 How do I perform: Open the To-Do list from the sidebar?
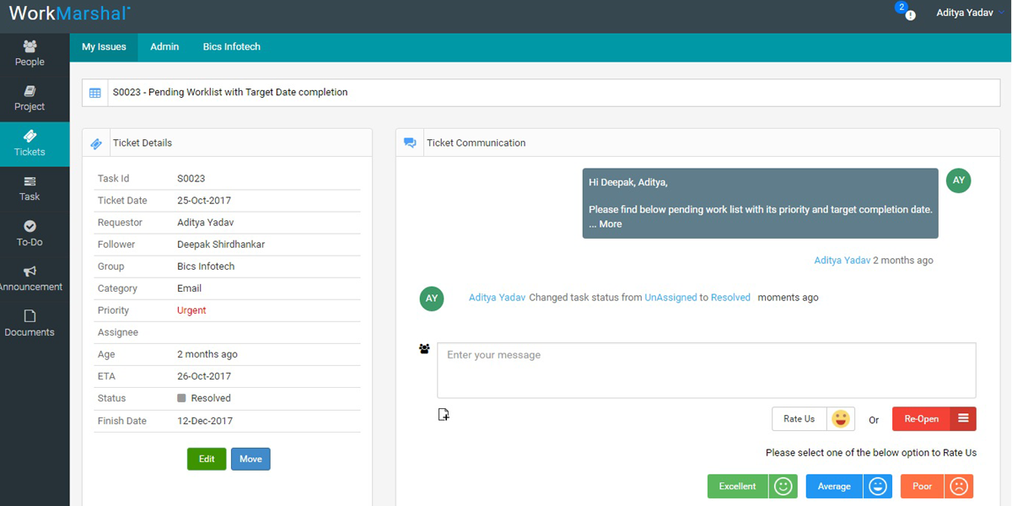pos(29,234)
